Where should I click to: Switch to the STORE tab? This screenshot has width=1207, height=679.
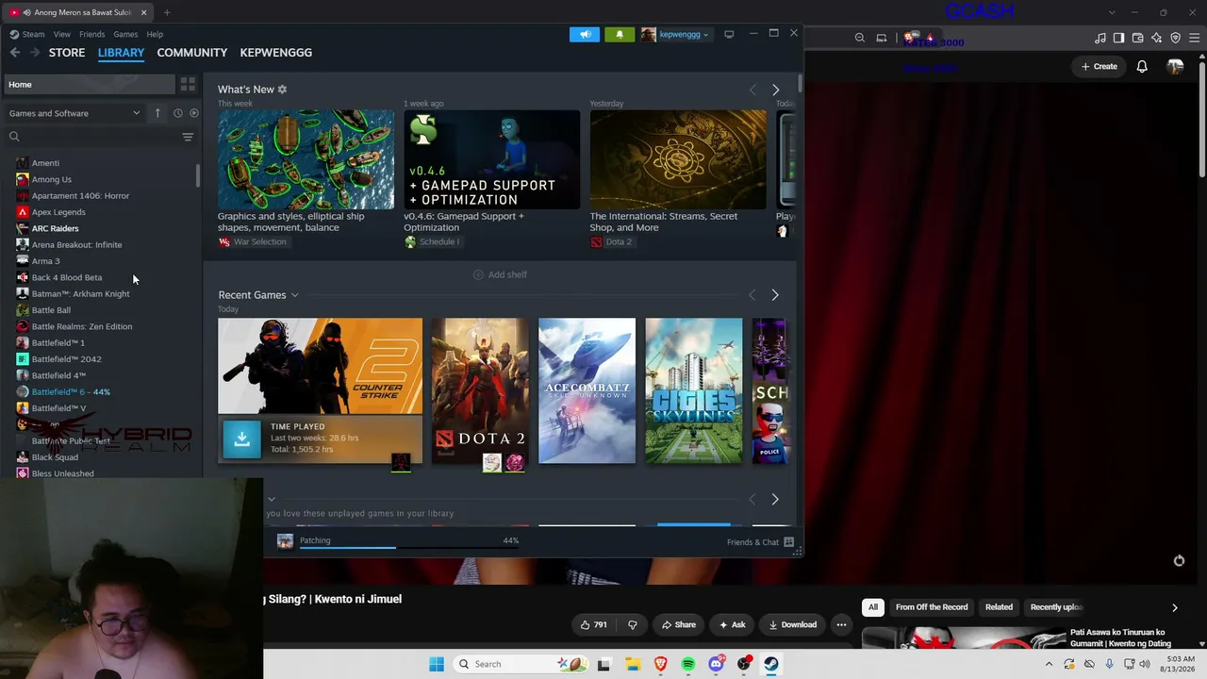67,53
